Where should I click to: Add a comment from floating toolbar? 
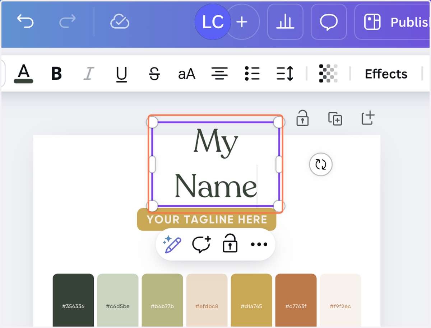click(201, 244)
